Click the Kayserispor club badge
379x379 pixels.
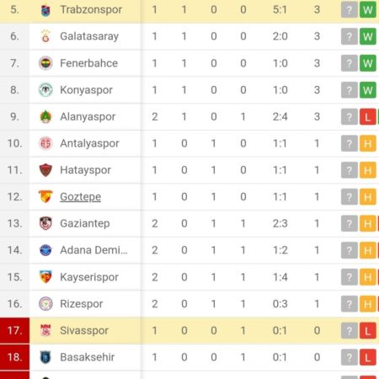[x=45, y=277]
